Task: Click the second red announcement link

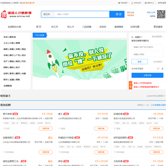Action: (146, 87)
